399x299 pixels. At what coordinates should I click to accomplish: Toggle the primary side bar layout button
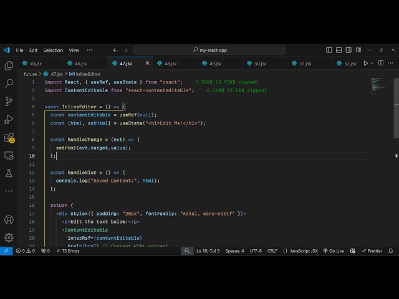tap(329, 50)
